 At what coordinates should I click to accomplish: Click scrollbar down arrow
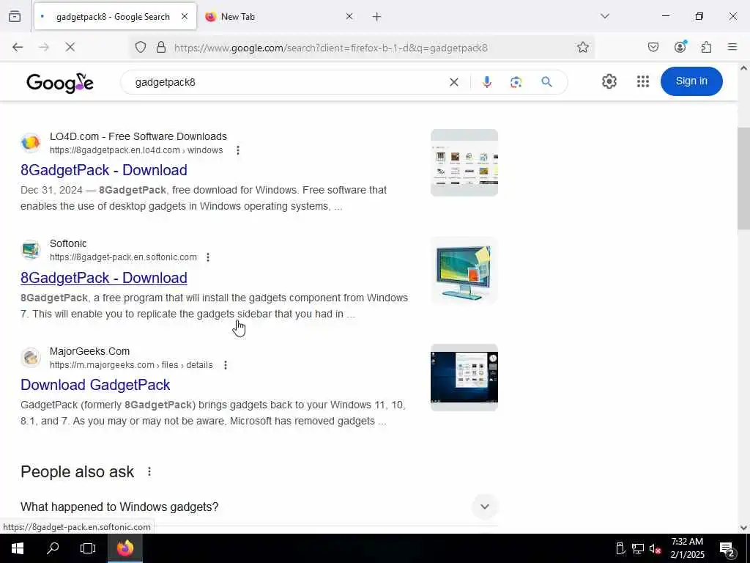coord(743,528)
